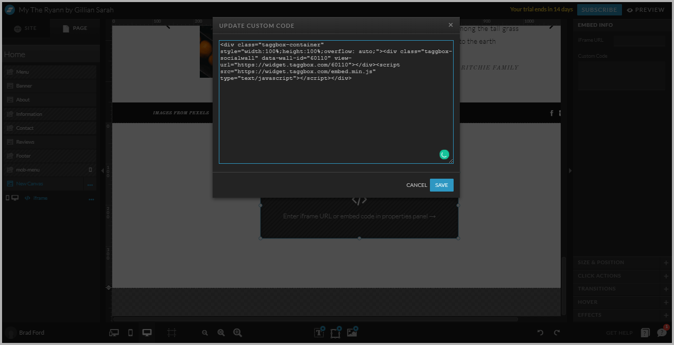Image resolution: width=674 pixels, height=345 pixels.
Task: Open the New Canvas options menu
Action: 91,183
